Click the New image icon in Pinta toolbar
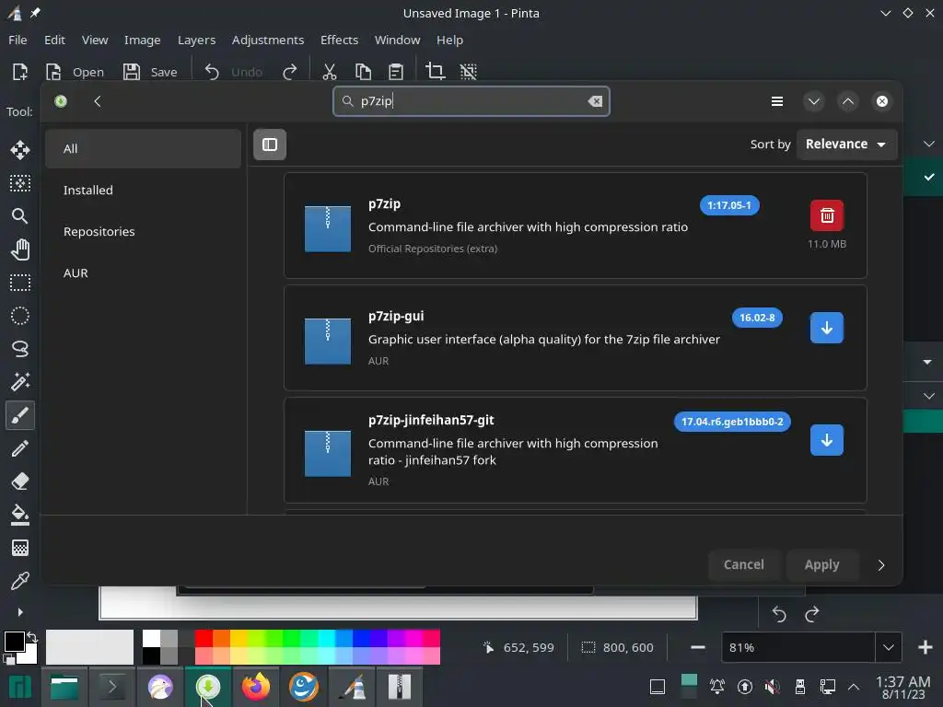 click(20, 72)
